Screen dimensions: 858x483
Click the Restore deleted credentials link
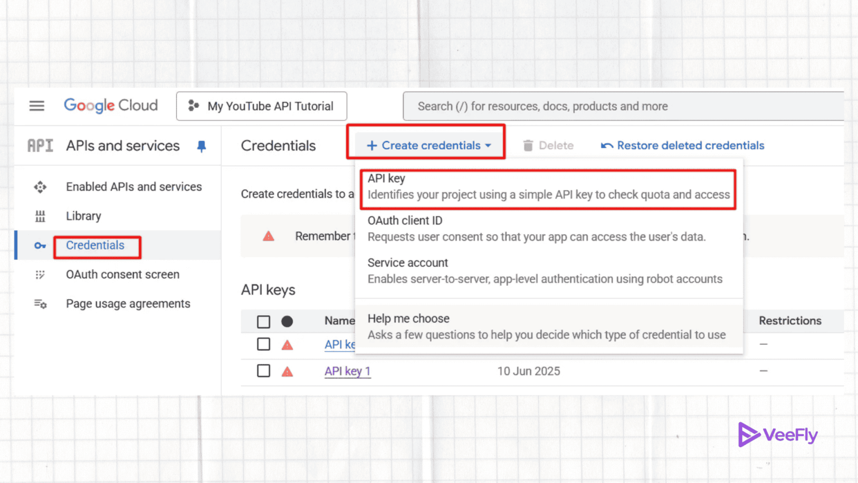pos(690,145)
